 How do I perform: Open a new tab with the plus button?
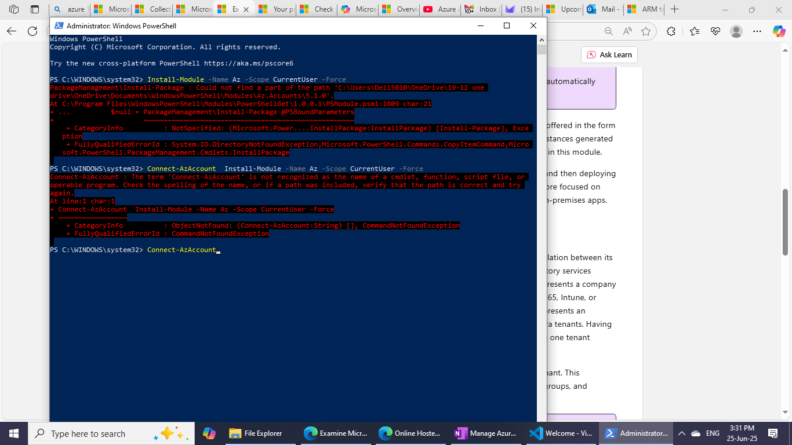(674, 9)
